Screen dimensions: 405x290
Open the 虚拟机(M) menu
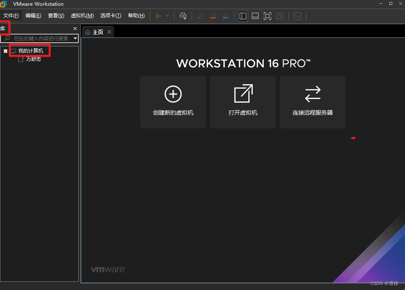(x=82, y=16)
